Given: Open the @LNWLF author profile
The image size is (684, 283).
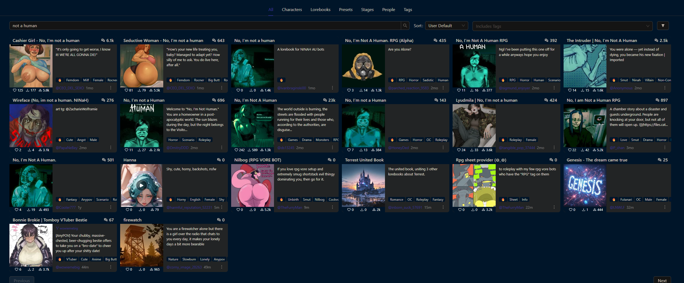Looking at the screenshot, I should pyautogui.click(x=617, y=207).
